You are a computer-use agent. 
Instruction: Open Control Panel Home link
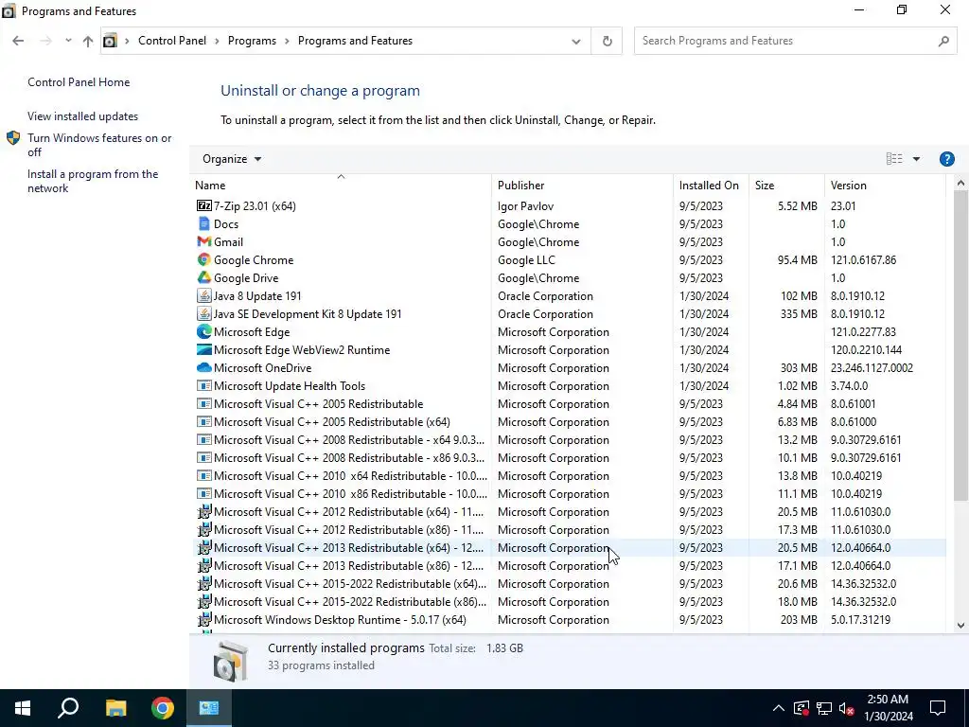pyautogui.click(x=79, y=82)
